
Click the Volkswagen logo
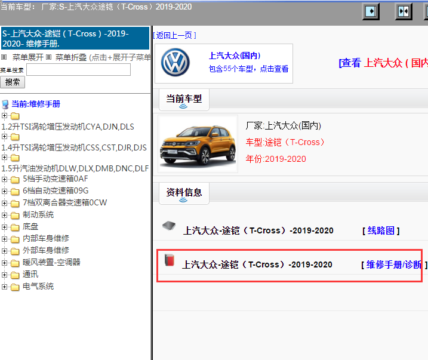175,62
